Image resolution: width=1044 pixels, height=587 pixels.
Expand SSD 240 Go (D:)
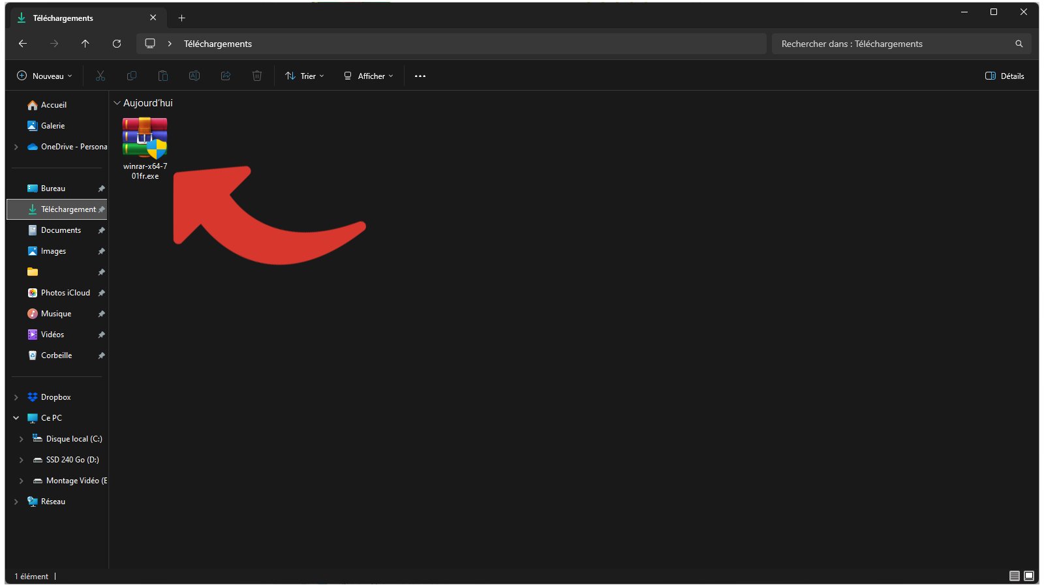pyautogui.click(x=21, y=460)
